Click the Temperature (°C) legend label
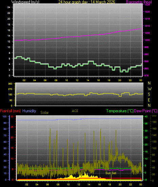This screenshot has height=187, width=158. tap(120, 111)
